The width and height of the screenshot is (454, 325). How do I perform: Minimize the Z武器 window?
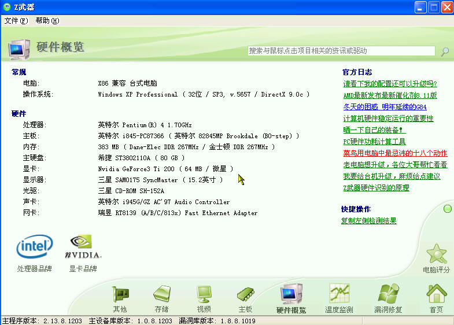click(420, 8)
